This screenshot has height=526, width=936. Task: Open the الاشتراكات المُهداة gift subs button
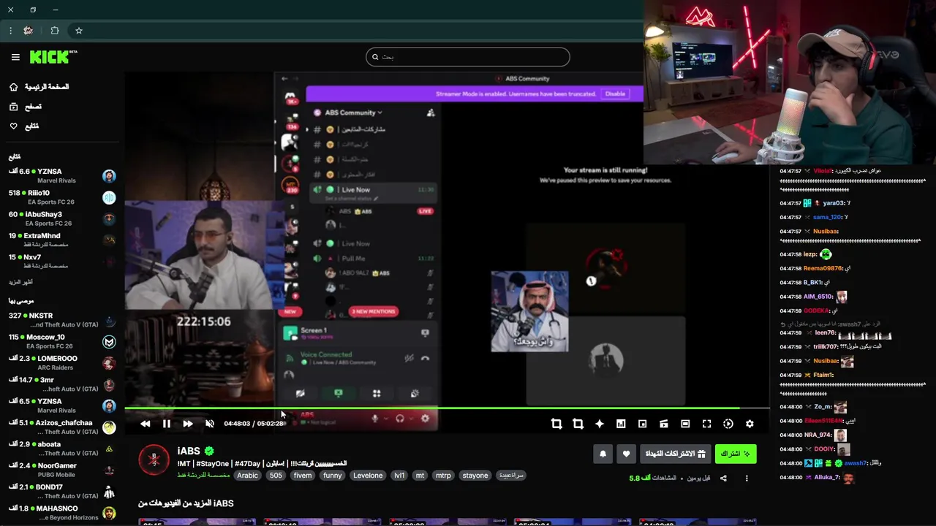pyautogui.click(x=675, y=454)
